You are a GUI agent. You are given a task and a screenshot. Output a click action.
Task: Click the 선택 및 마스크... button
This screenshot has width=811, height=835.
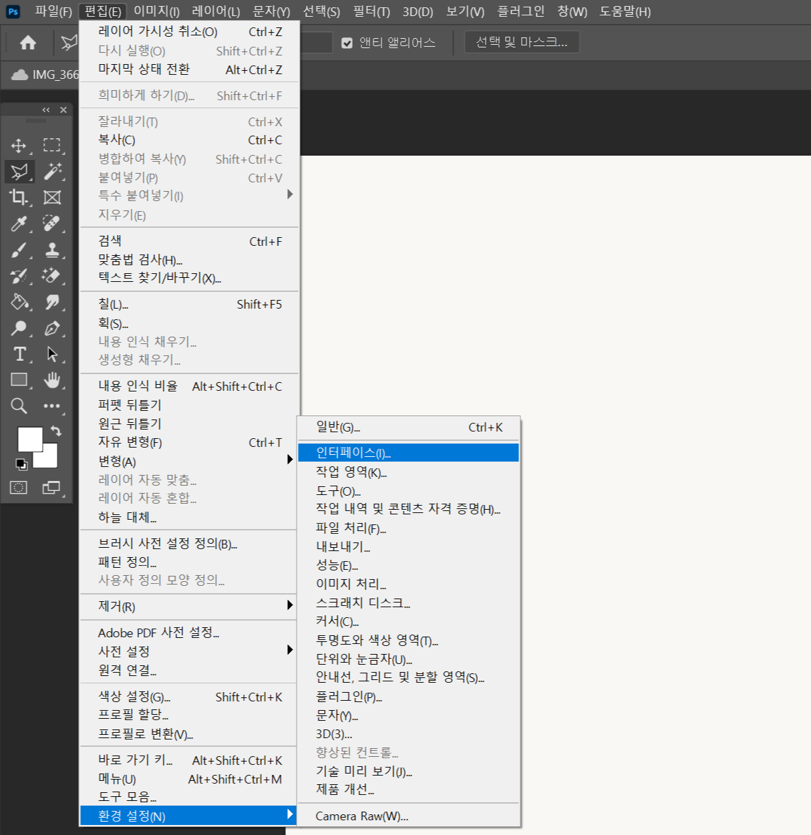pyautogui.click(x=522, y=42)
